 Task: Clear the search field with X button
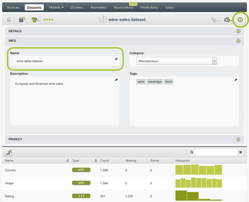click(x=240, y=152)
